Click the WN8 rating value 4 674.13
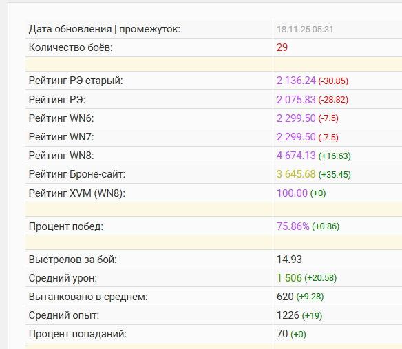This screenshot has width=402, height=349. (x=296, y=156)
